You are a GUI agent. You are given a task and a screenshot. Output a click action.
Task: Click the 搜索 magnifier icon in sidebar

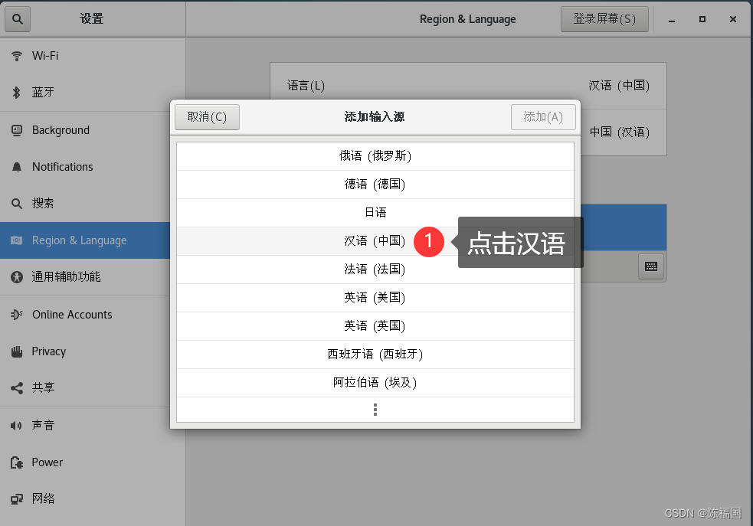click(x=17, y=204)
